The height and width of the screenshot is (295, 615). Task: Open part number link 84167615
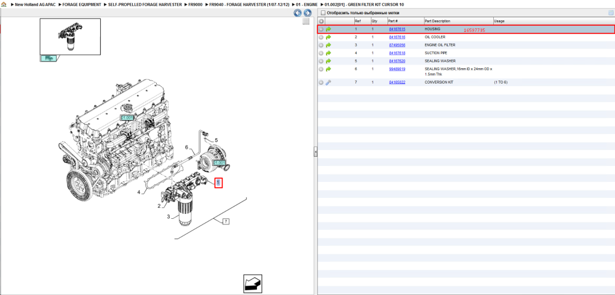point(397,29)
